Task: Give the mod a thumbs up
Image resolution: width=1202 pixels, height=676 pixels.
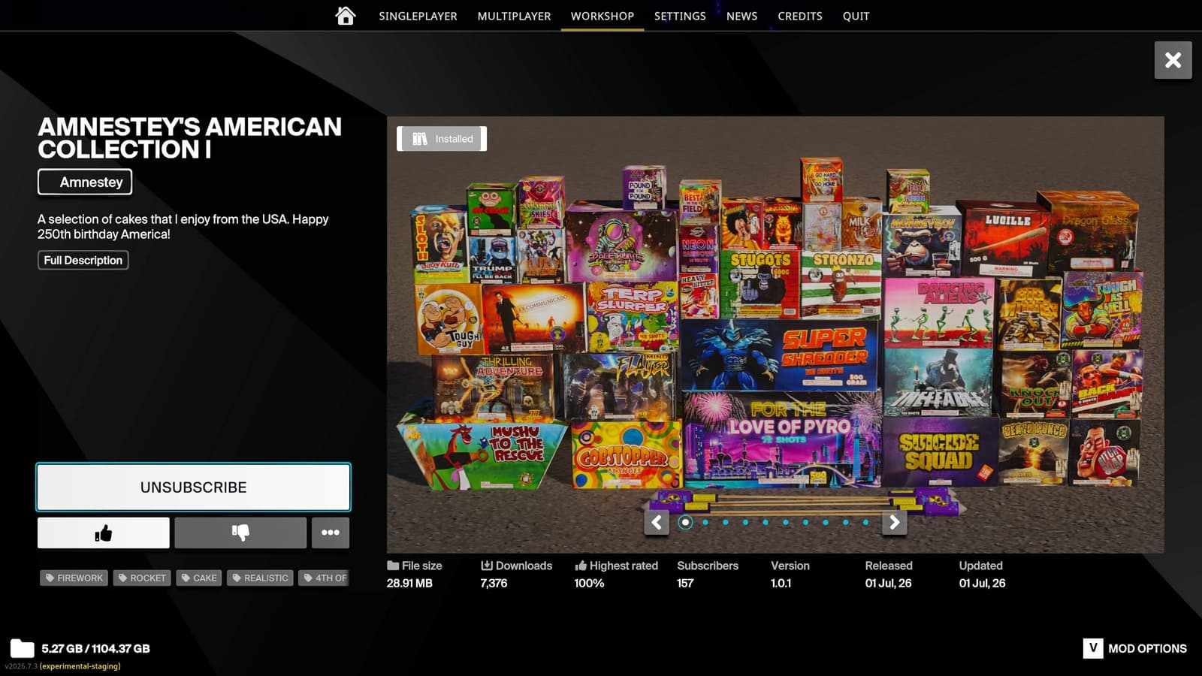Action: tap(104, 533)
